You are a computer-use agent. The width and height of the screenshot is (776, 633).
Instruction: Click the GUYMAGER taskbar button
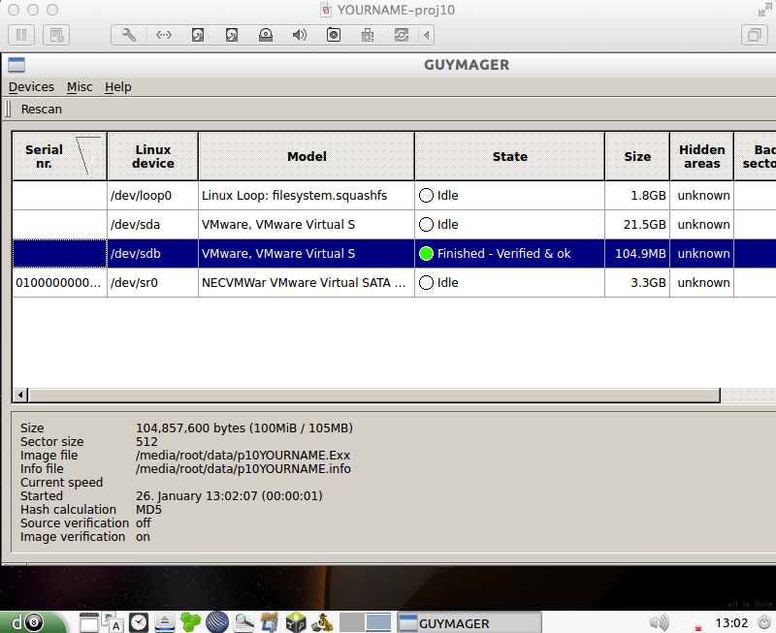coord(469,623)
